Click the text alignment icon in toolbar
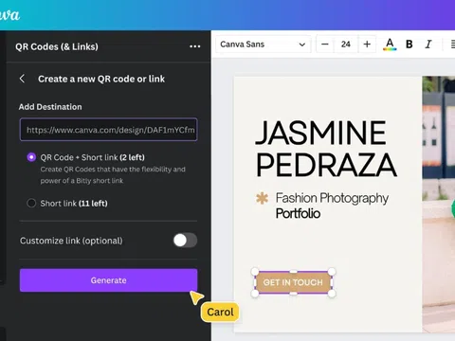455x341 pixels. (452, 45)
